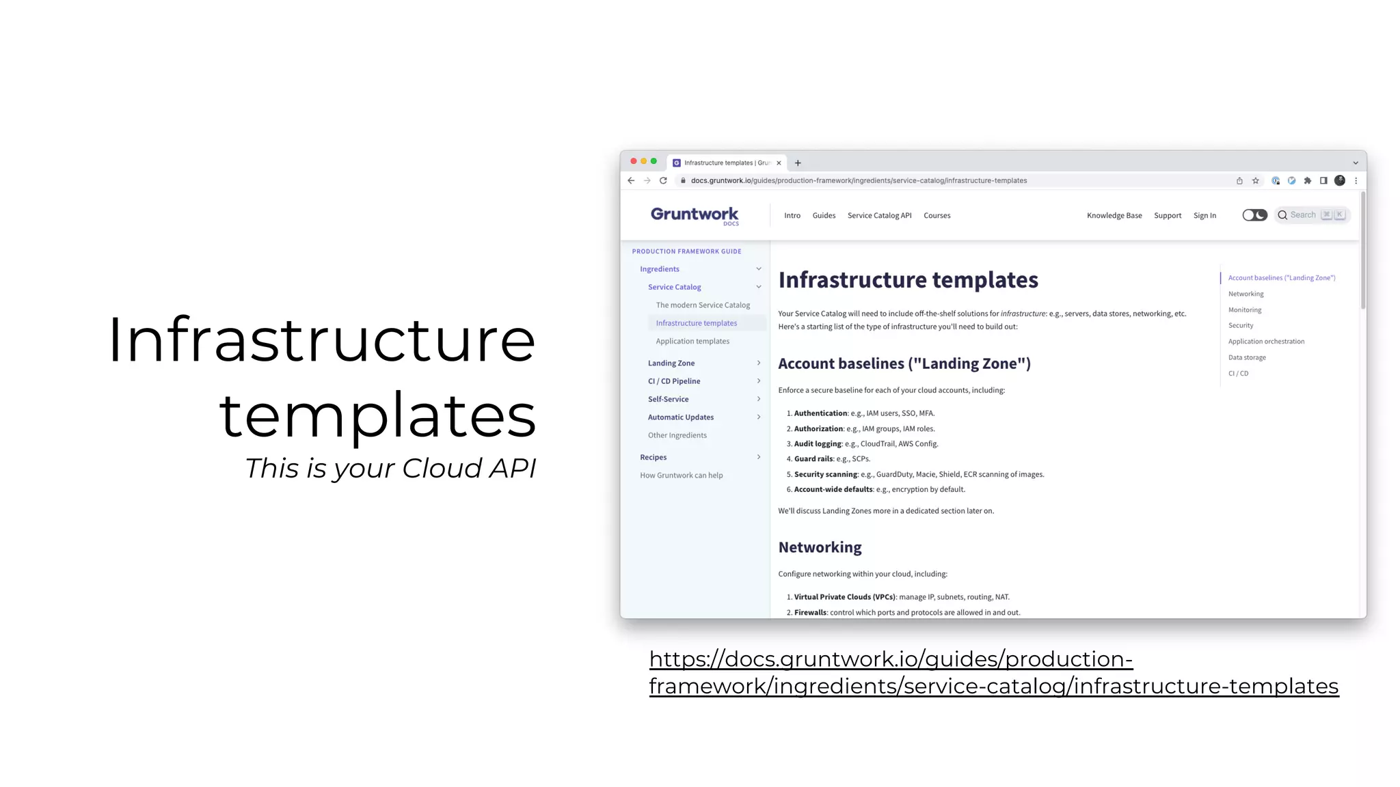The image size is (1400, 787).
Task: Open the puzzle-piece Extensions menu
Action: (1308, 180)
